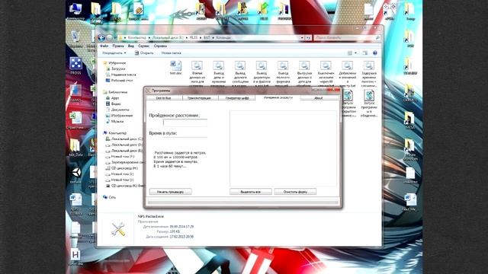488x274 pixels.
Task: Select 'Вывод даты и времени' bat file
Action: (x=219, y=74)
